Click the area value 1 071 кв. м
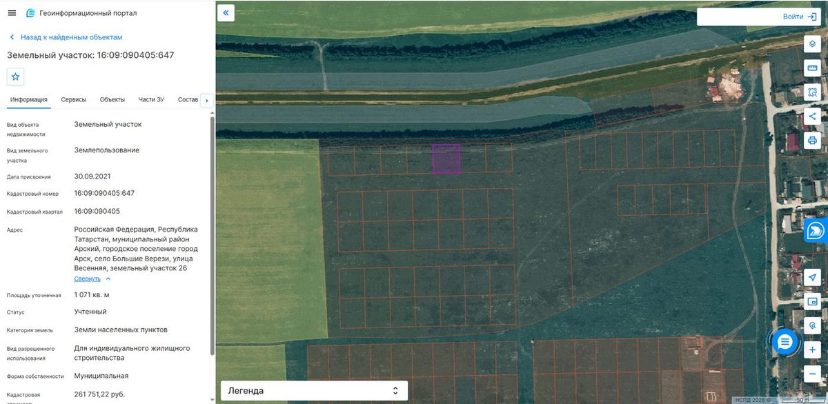828x404 pixels. click(92, 295)
